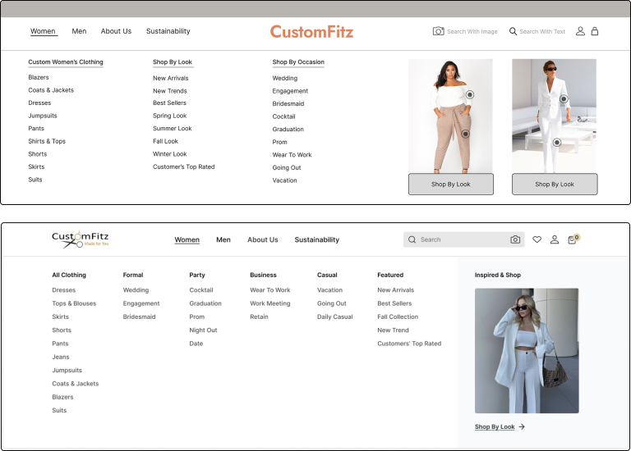Open Sustainability in the bottom design navigation

tap(316, 239)
